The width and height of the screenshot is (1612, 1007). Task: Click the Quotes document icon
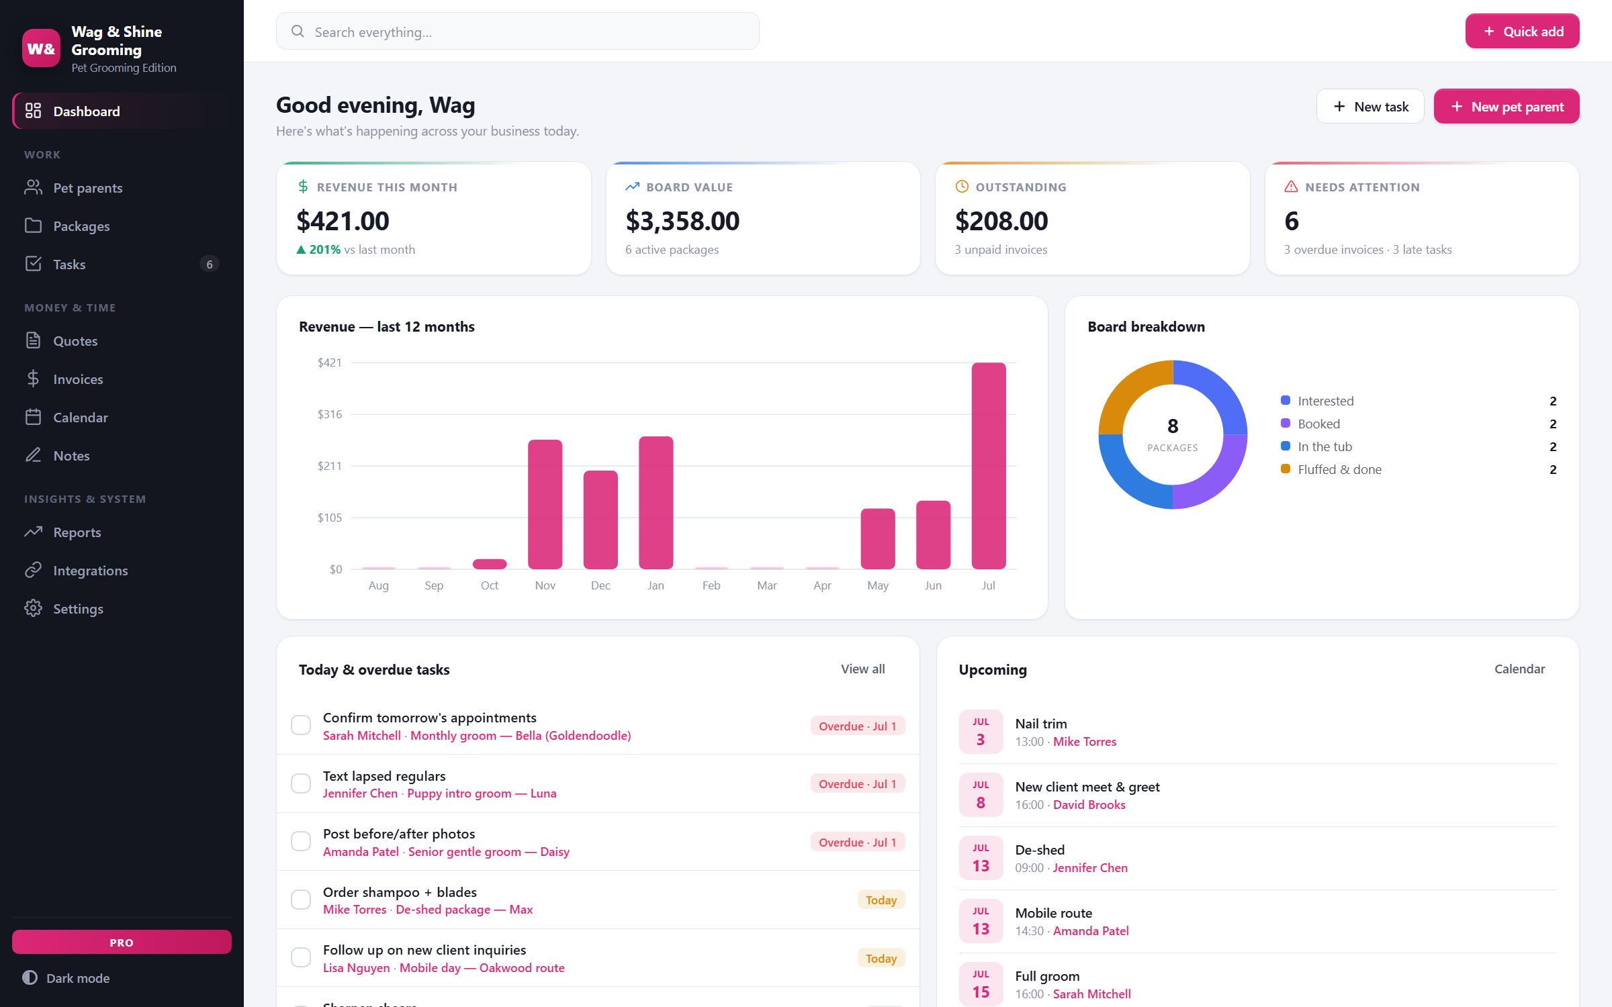[x=33, y=340]
